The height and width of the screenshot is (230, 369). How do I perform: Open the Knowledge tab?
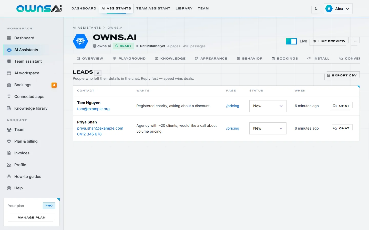170,59
